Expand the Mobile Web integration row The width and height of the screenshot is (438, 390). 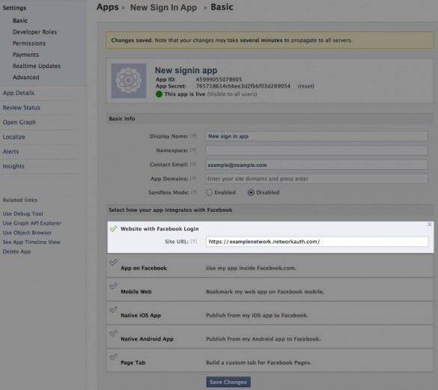[270, 290]
